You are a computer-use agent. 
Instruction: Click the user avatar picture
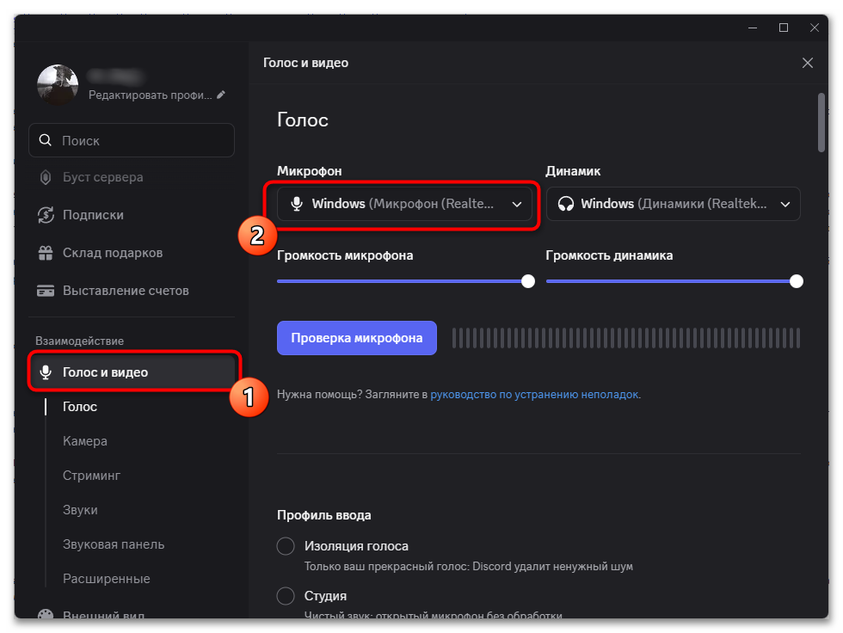pos(58,85)
